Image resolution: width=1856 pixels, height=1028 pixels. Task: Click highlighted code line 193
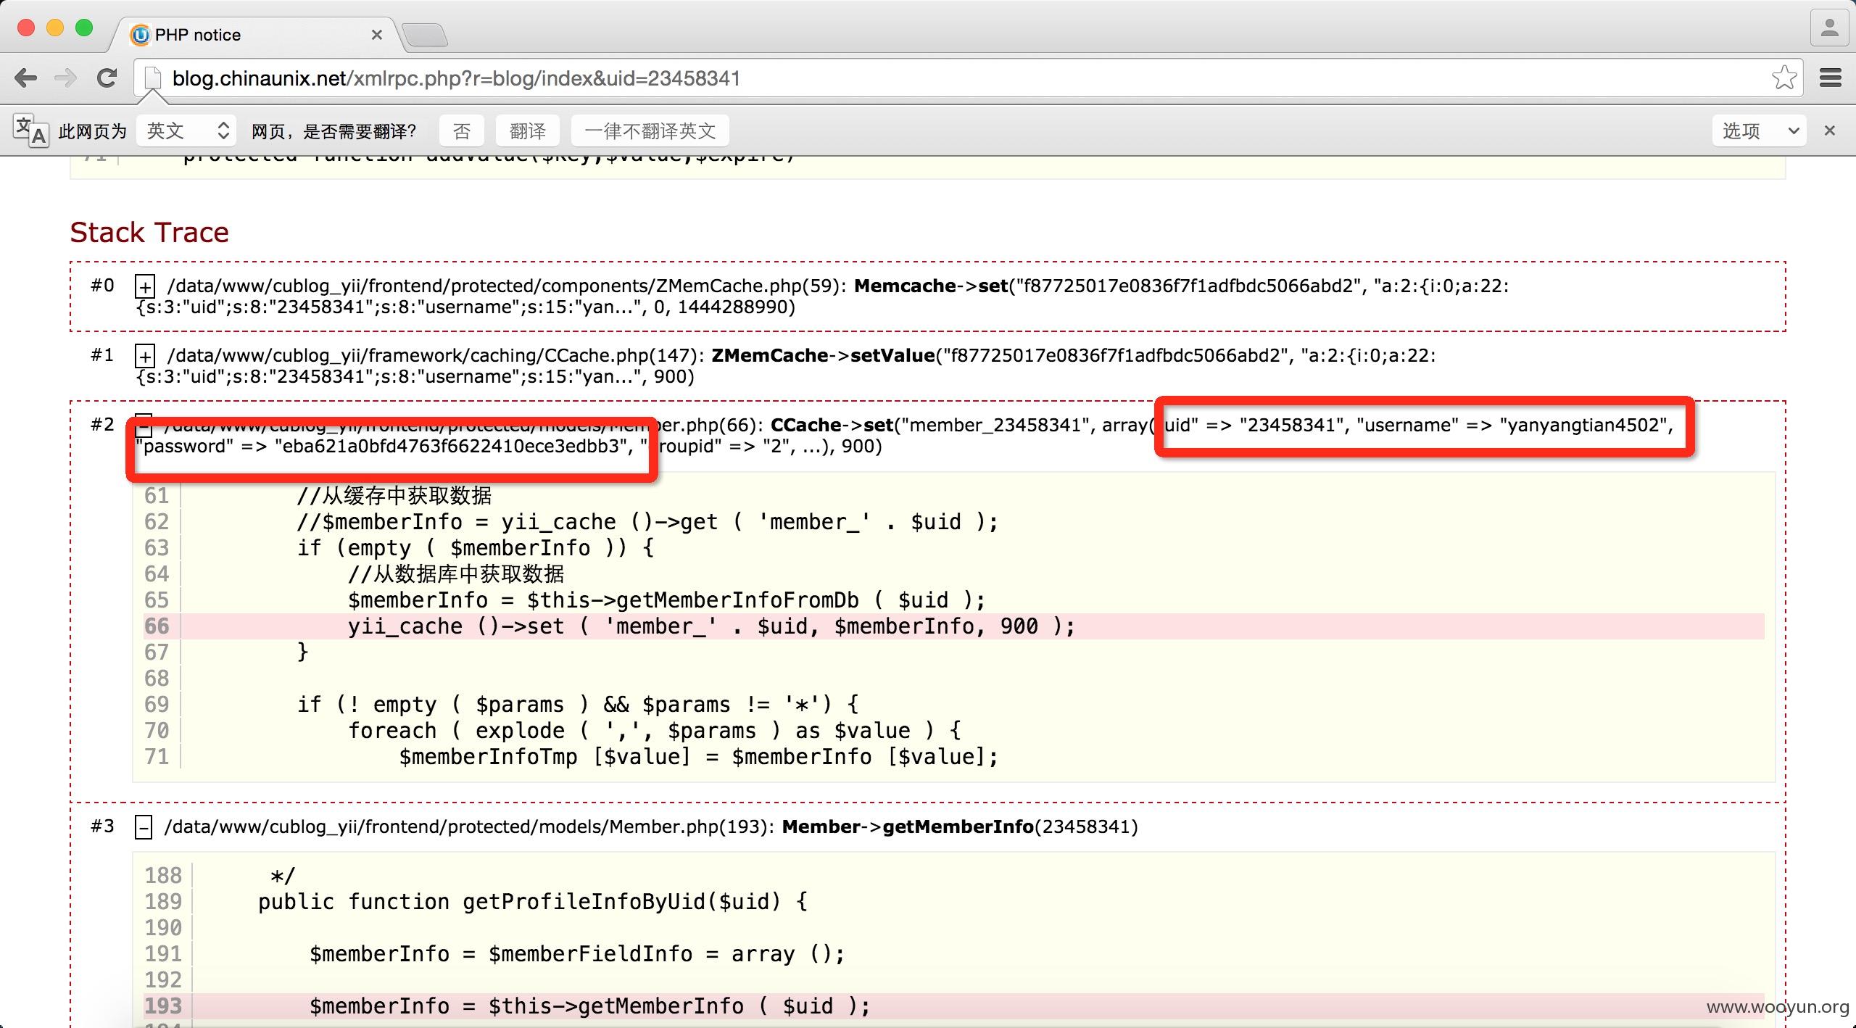tap(953, 1006)
